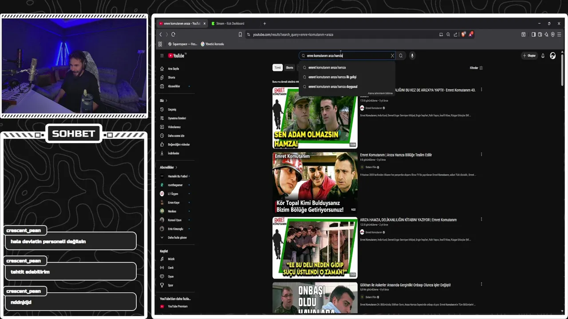Toggle the browser sidebar panel icon
The height and width of the screenshot is (319, 568).
coord(533,35)
